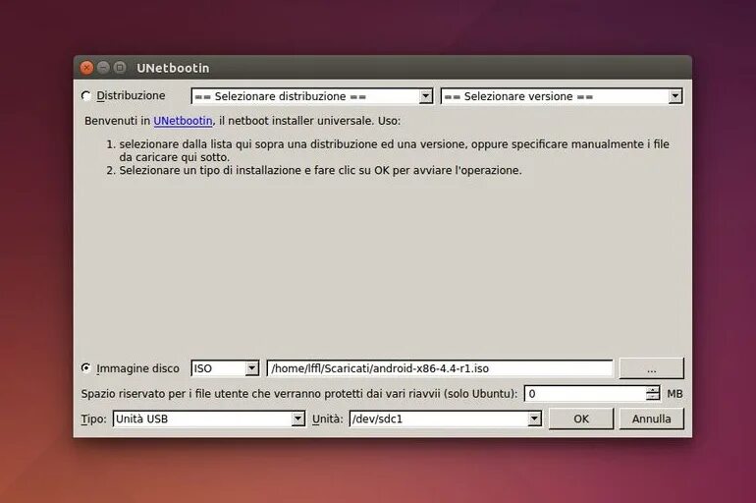Screen dimensions: 756x503
Task: Maximize the UNetbootin window
Action: click(x=120, y=68)
